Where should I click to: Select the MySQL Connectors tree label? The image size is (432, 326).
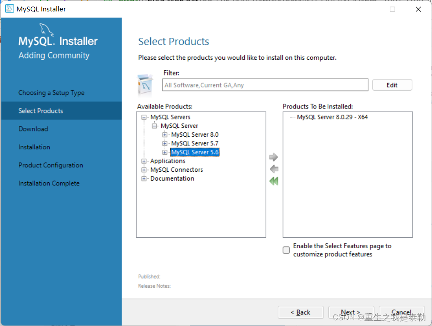[177, 170]
